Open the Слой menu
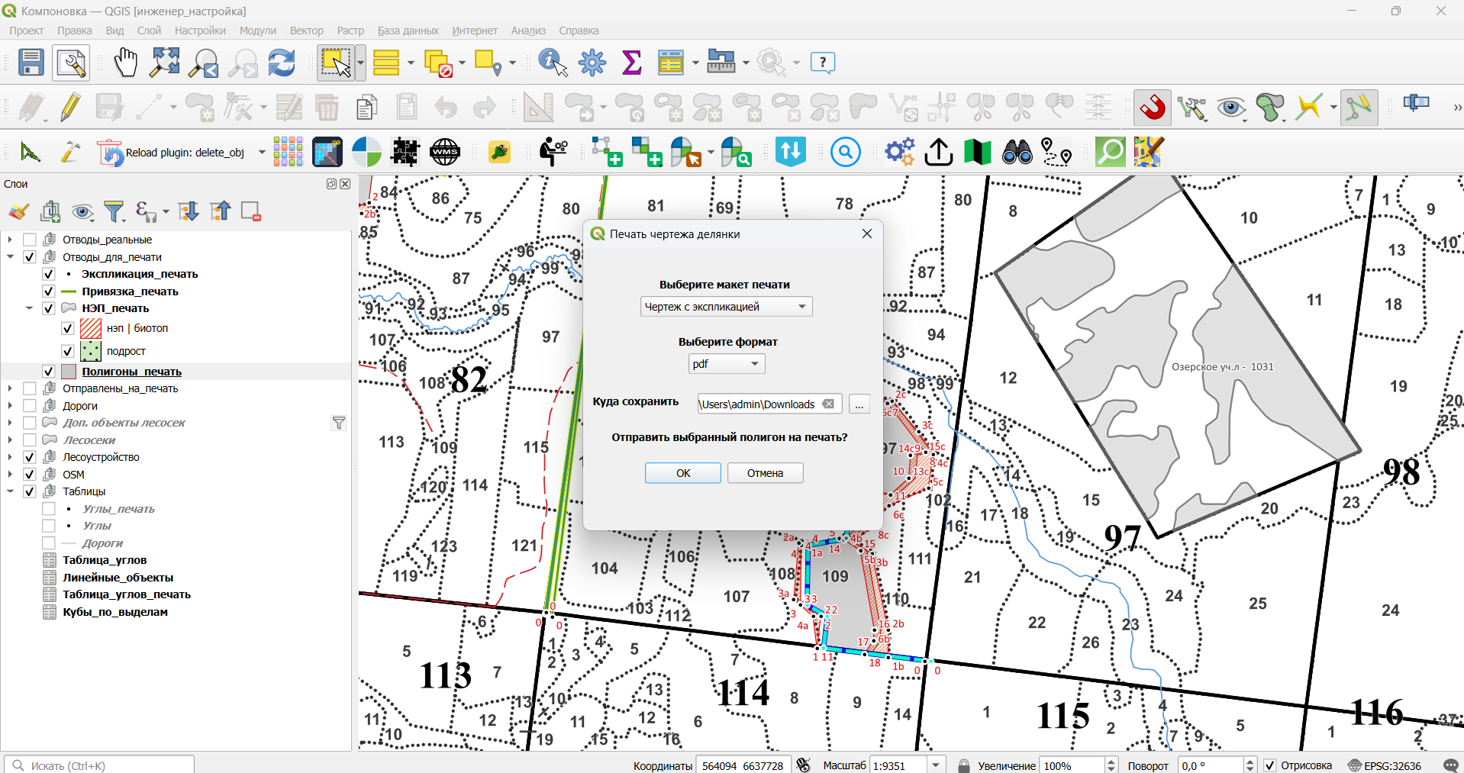This screenshot has width=1464, height=773. coord(149,31)
